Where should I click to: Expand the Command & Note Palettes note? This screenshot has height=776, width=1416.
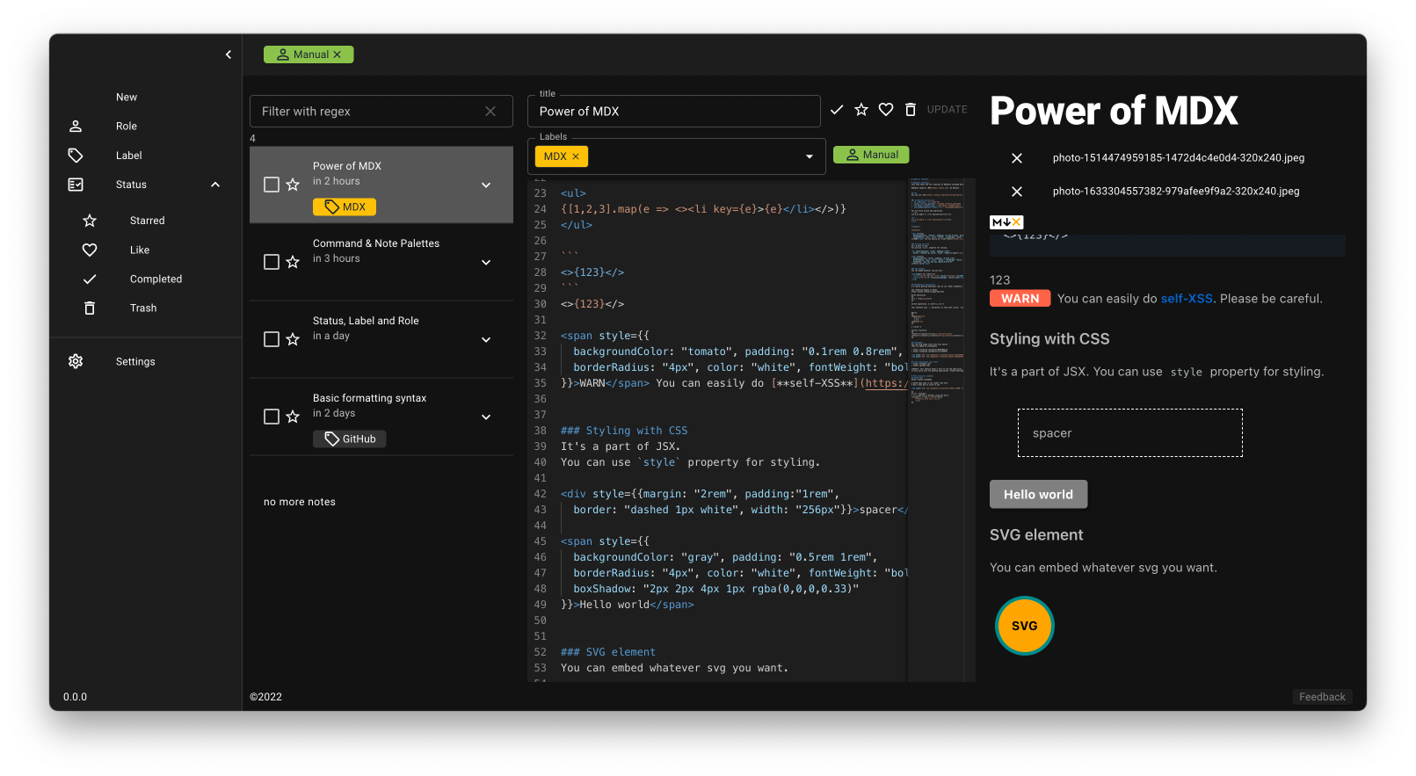pyautogui.click(x=486, y=262)
